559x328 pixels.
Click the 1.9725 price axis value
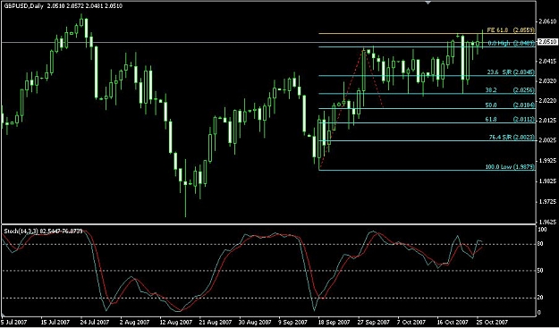(548, 202)
